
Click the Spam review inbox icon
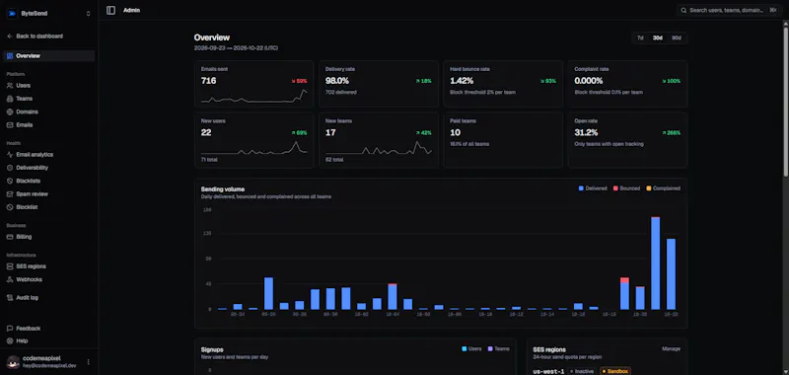[x=10, y=193]
